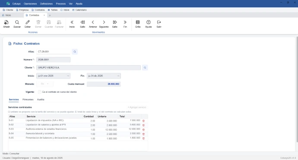The height and width of the screenshot is (160, 298).
Task: Delete service row S-04
Action: (143, 134)
